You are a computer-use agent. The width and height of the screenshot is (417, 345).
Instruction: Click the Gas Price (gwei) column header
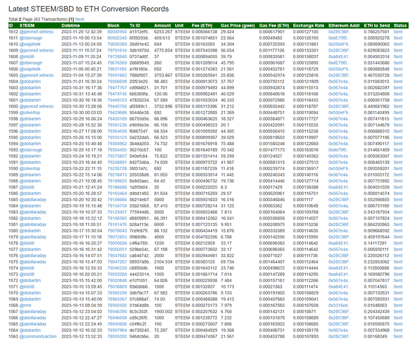point(237,26)
